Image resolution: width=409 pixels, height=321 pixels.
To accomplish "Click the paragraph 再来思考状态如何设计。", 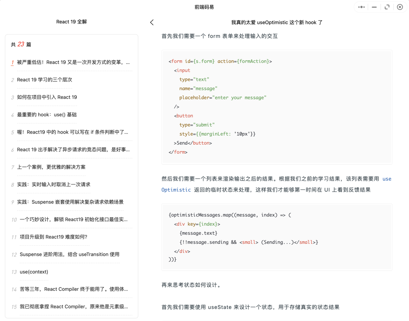I will point(192,285).
